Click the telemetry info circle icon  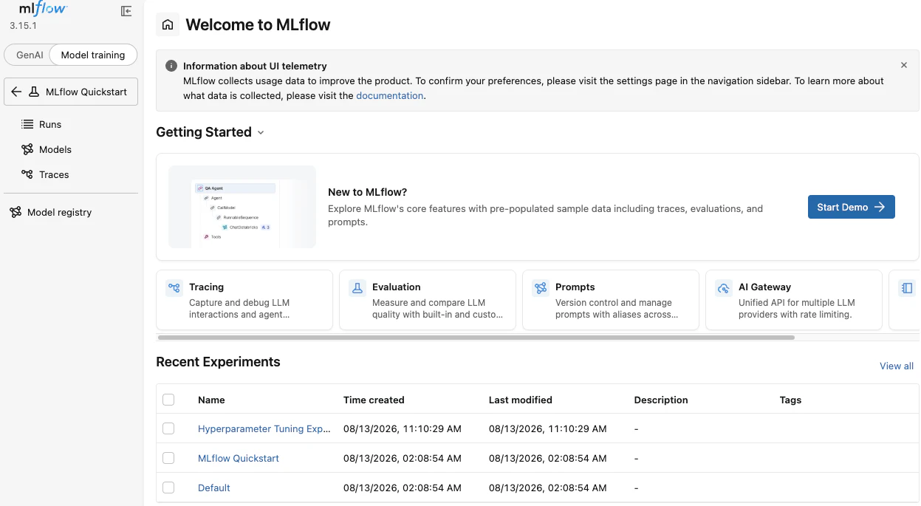[171, 66]
